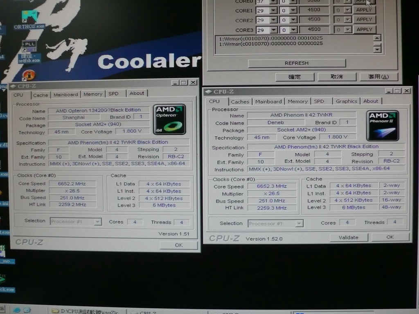This screenshot has width=419, height=314.
Task: Open CORE3 disabled dropdown beside APPLY
Action: pyautogui.click(x=347, y=29)
